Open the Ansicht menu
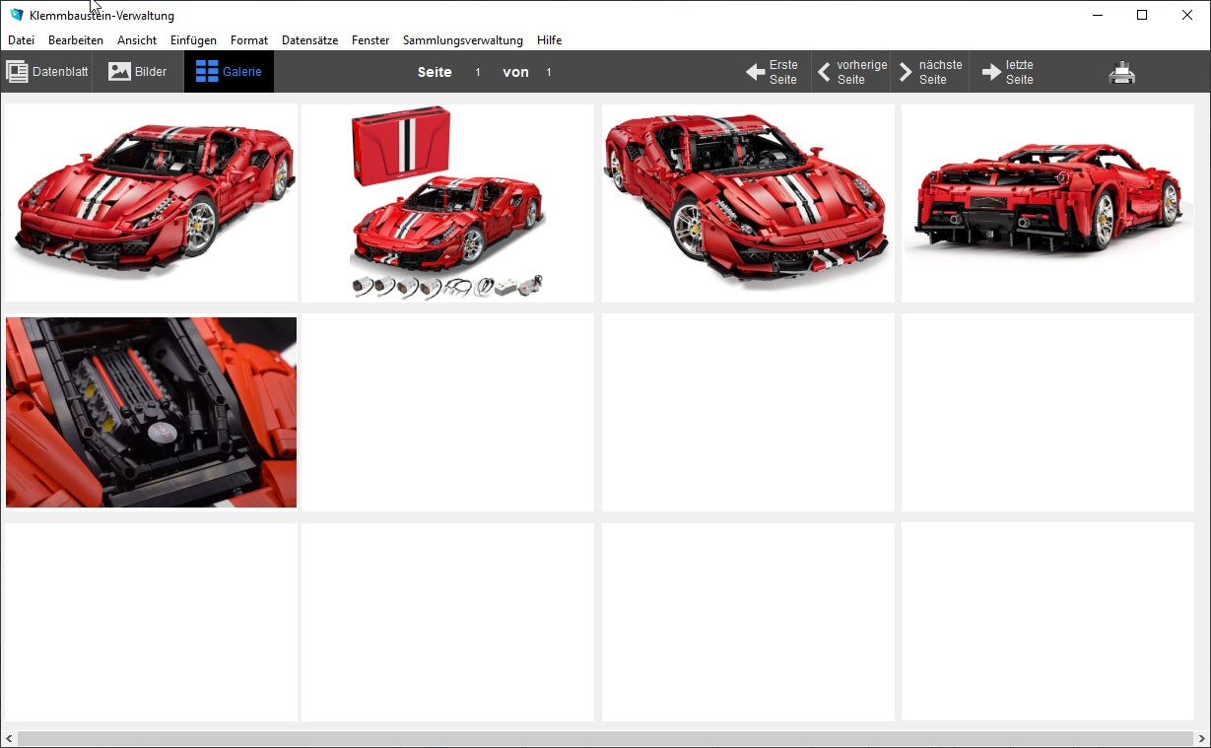The height and width of the screenshot is (748, 1211). tap(137, 40)
